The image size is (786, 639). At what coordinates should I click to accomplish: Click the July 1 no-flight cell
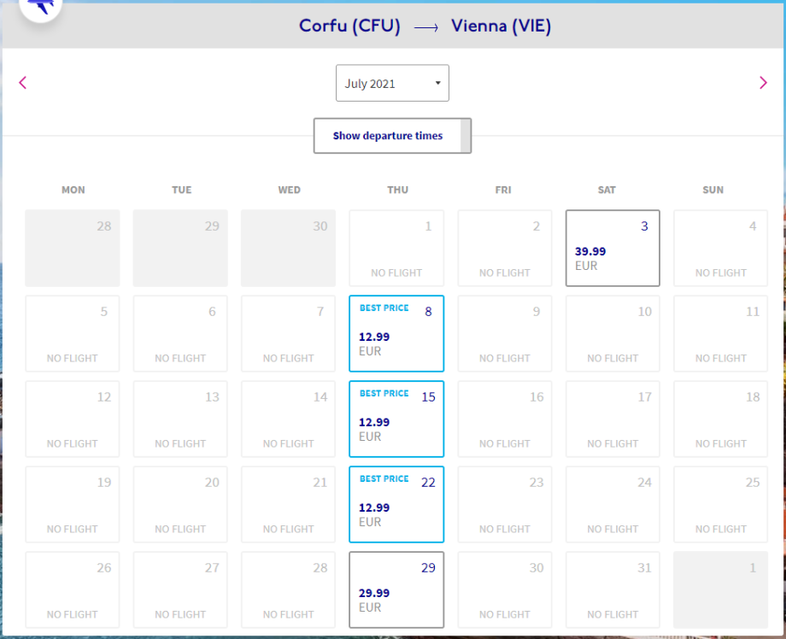coord(396,248)
